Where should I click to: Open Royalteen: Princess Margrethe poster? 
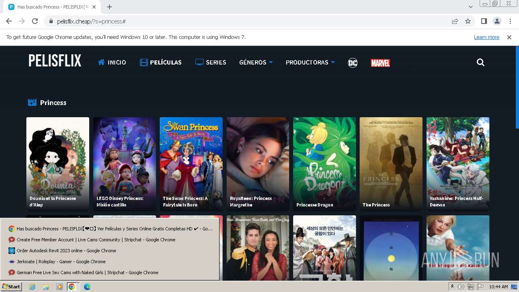pyautogui.click(x=258, y=164)
